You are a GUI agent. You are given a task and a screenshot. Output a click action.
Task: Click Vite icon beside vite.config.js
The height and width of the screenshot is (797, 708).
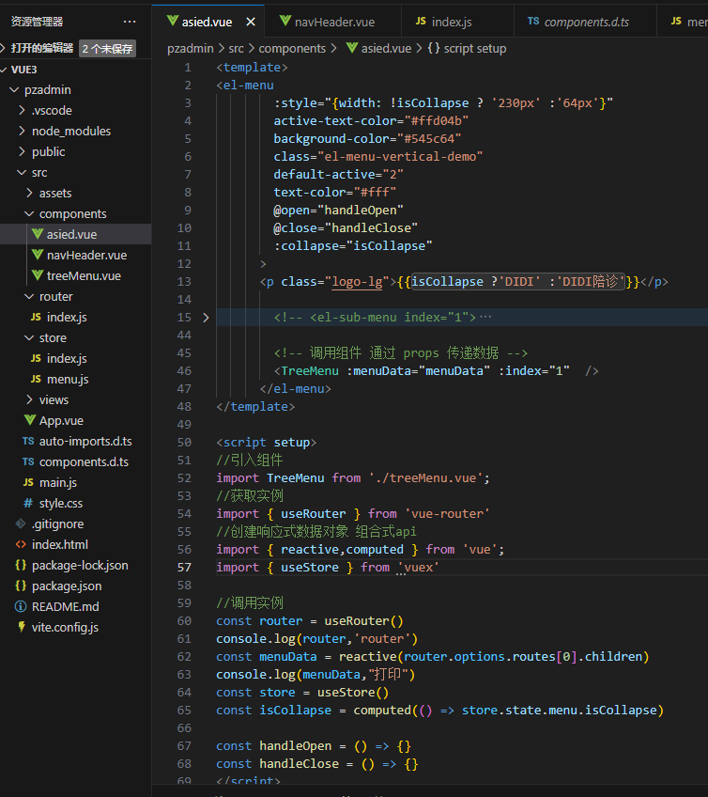coord(21,627)
